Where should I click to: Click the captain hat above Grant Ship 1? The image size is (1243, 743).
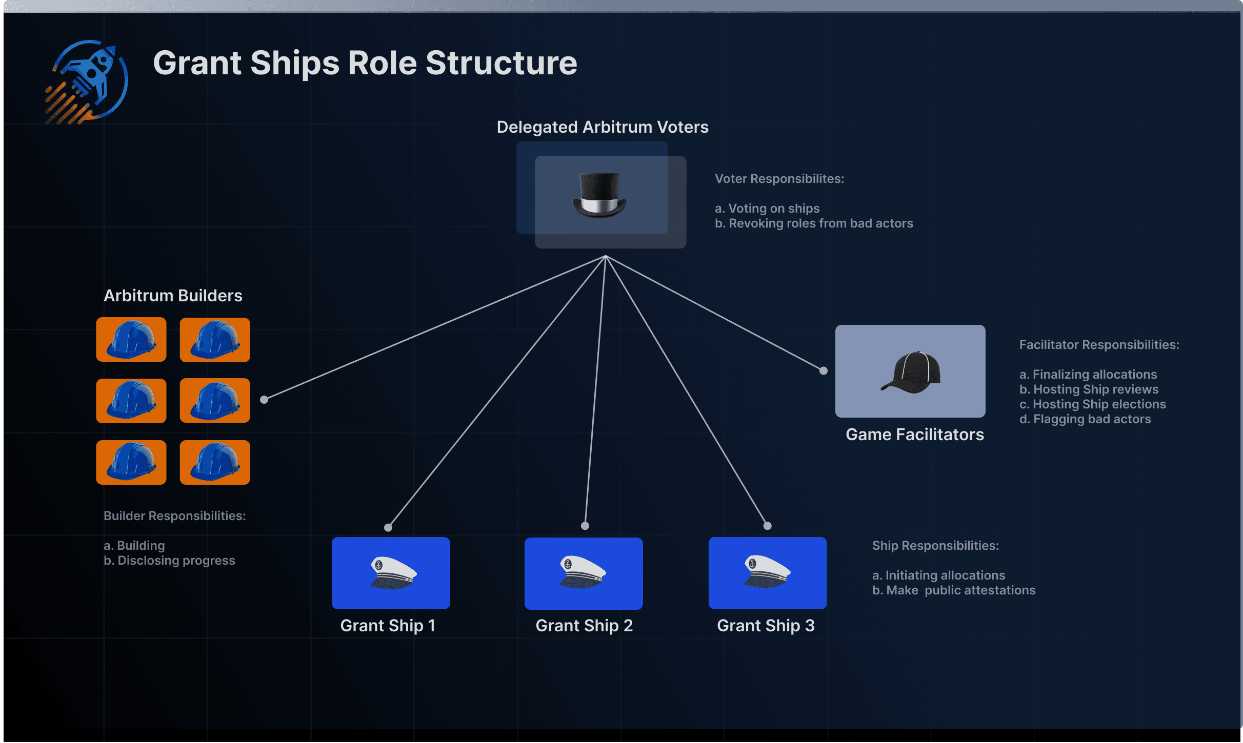pos(393,573)
